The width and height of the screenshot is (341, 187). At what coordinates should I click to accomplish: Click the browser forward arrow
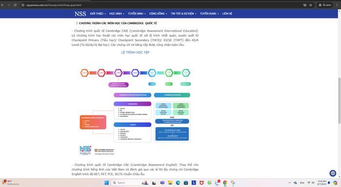pyautogui.click(x=9, y=5)
